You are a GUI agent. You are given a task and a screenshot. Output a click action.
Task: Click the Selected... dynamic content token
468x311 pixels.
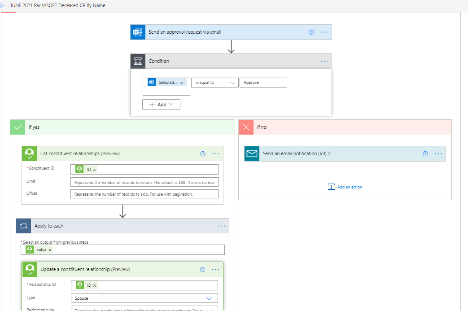167,83
